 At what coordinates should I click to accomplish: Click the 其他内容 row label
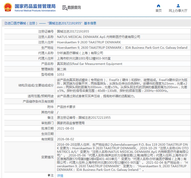point(47,112)
